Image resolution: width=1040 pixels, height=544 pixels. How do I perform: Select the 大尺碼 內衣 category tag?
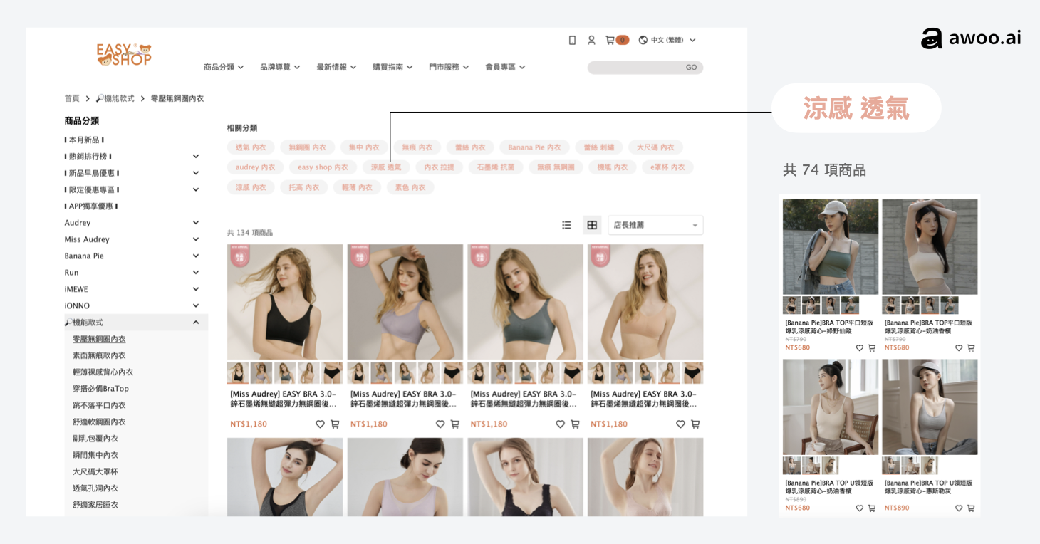point(655,147)
